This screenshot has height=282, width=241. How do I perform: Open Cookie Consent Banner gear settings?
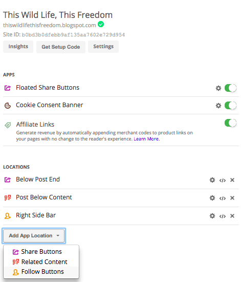(218, 106)
